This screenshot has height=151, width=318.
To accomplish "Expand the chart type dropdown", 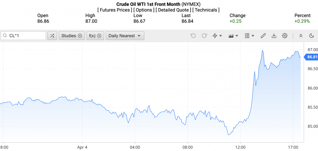I will pos(233,36).
